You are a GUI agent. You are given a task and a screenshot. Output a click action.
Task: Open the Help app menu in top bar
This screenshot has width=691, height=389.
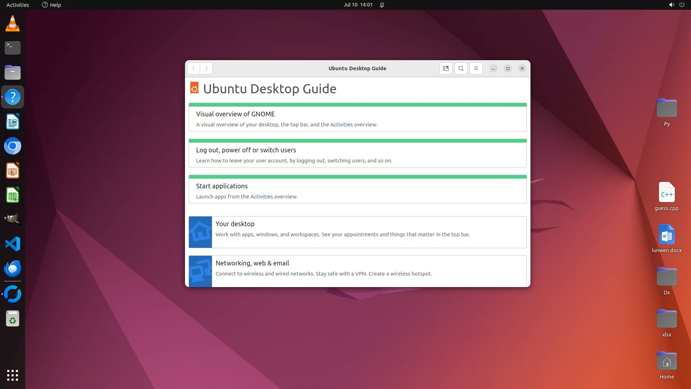click(51, 5)
